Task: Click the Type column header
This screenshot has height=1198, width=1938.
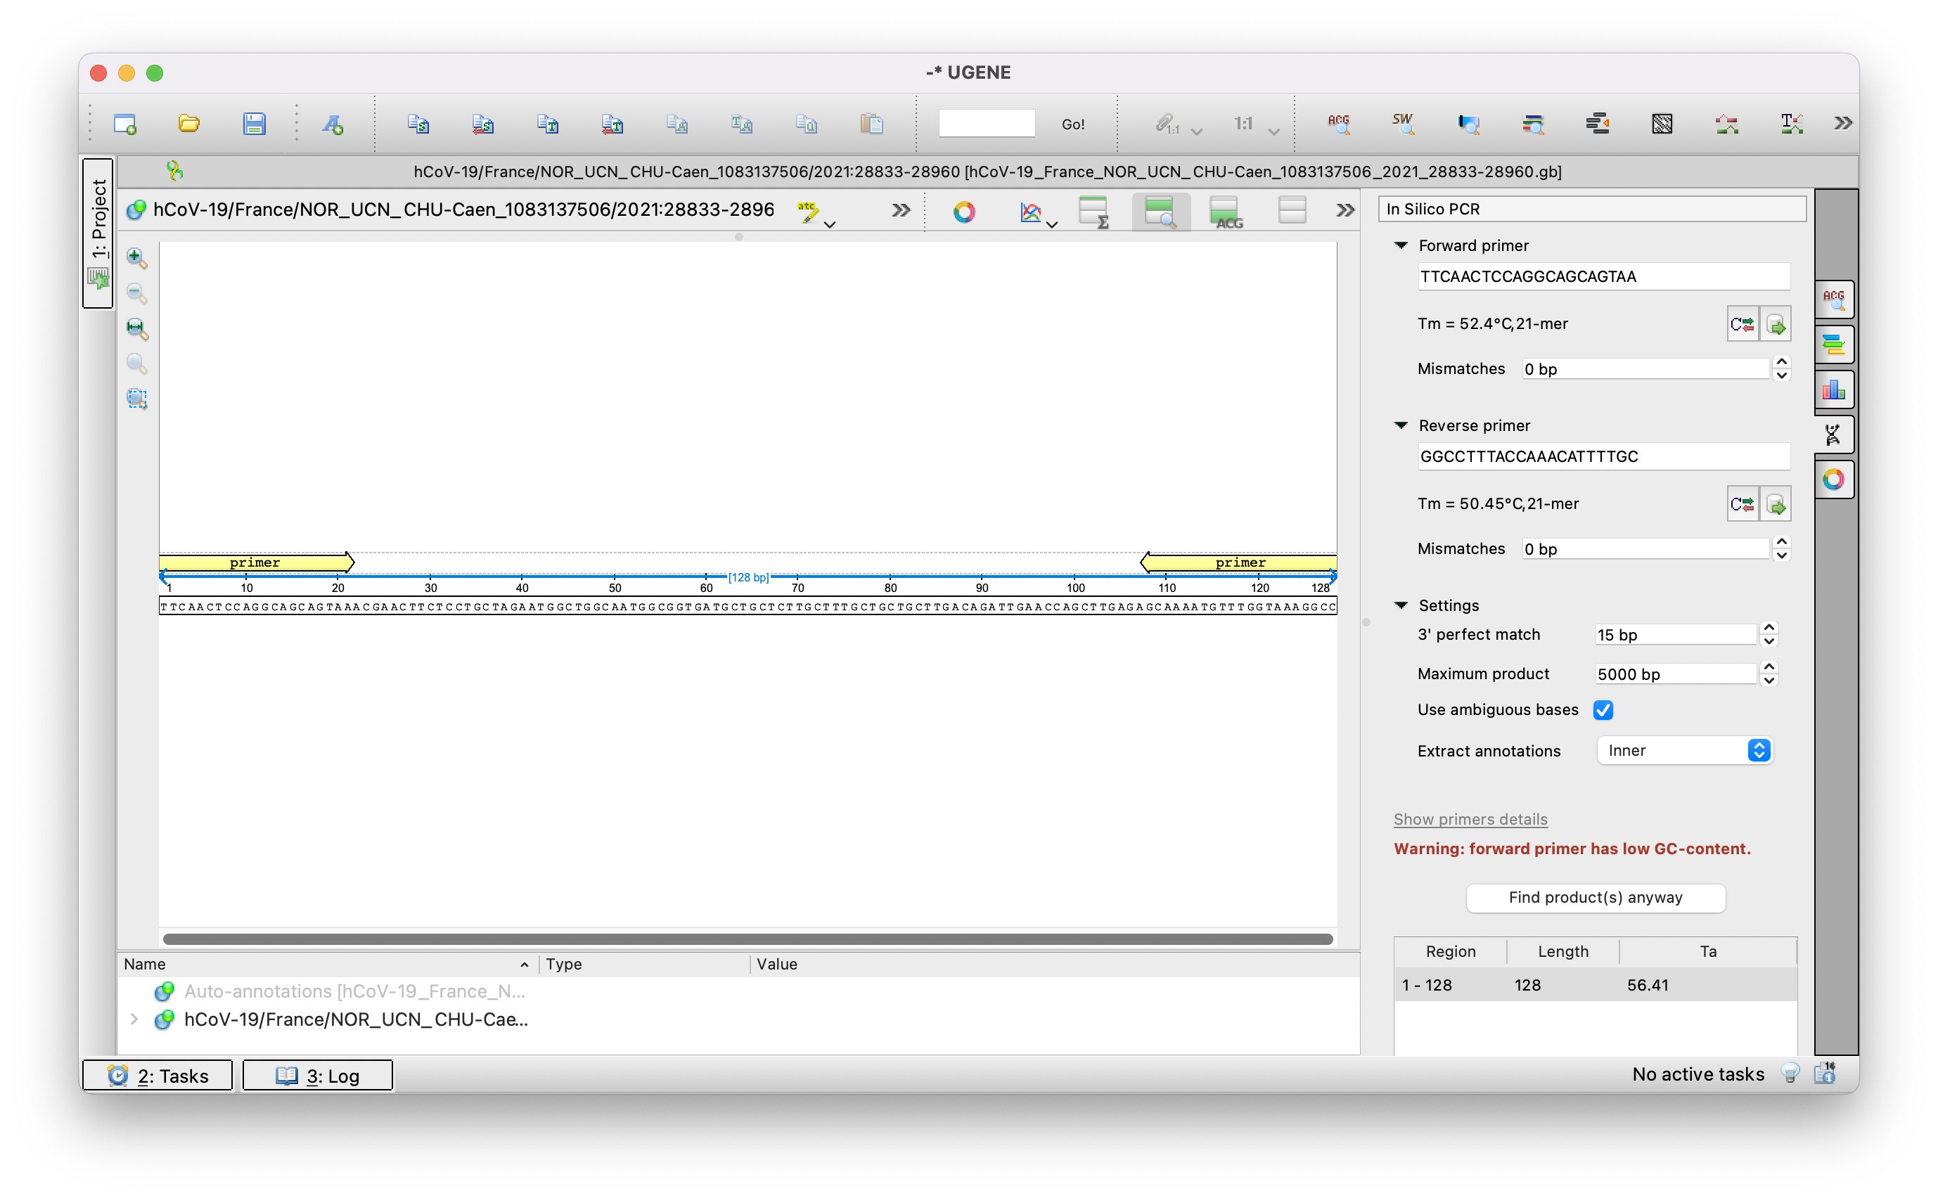Action: click(x=645, y=963)
